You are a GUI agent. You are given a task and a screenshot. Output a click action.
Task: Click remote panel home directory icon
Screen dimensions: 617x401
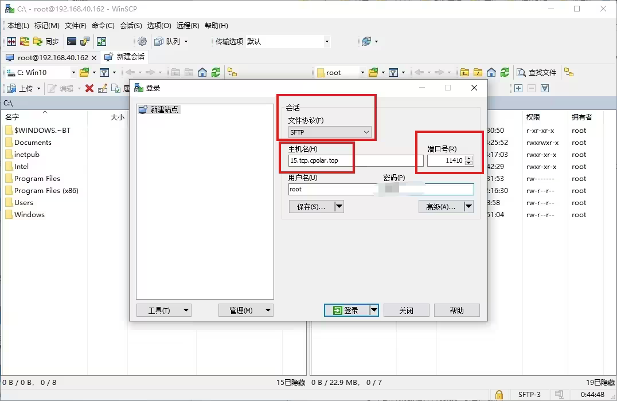pyautogui.click(x=491, y=72)
